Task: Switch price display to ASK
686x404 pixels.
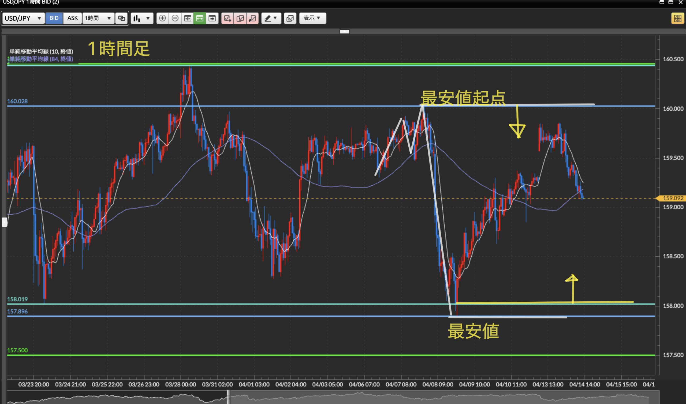Action: pos(72,18)
